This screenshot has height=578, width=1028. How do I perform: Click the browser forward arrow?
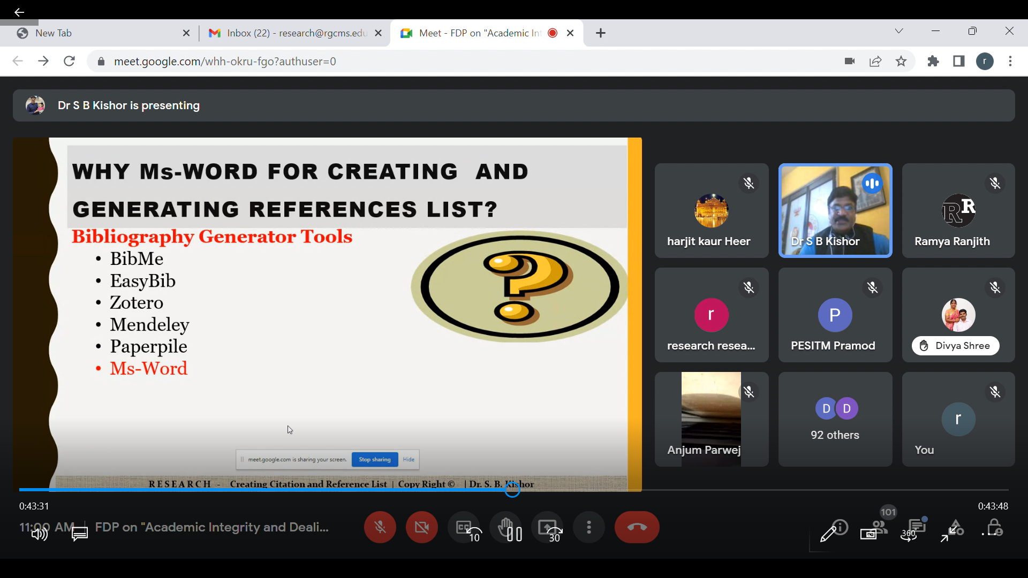pyautogui.click(x=43, y=61)
